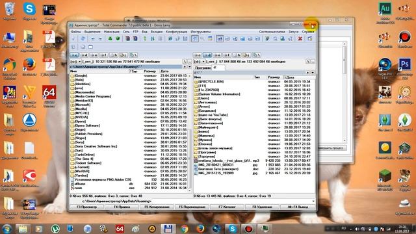Open the Конфигурация menu

coord(176,32)
